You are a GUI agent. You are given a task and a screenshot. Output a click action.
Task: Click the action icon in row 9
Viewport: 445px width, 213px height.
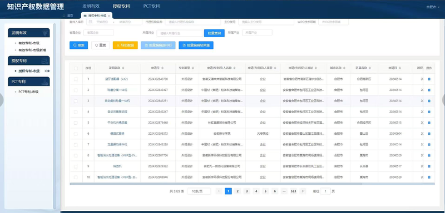[429, 166]
